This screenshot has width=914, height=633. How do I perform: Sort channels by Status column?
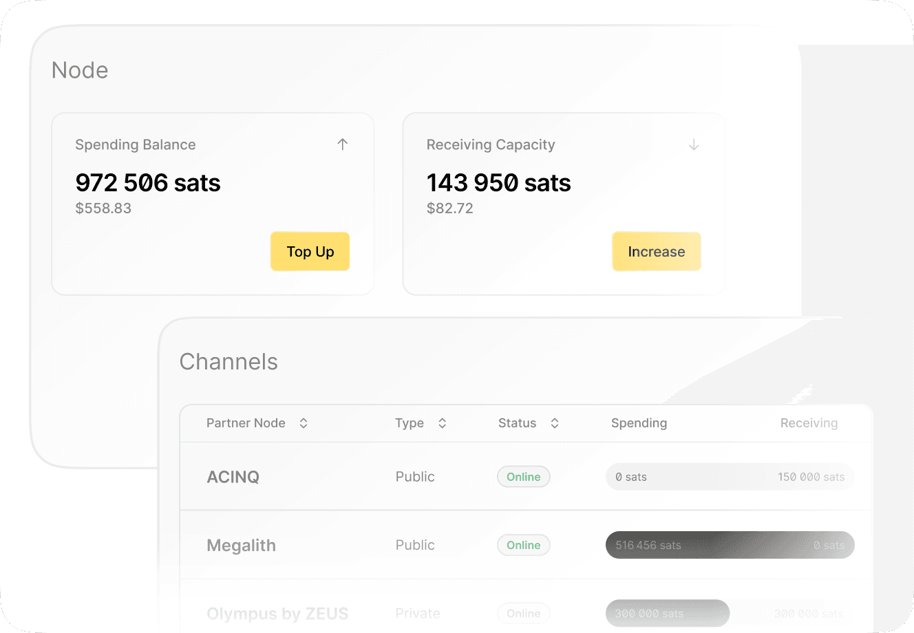(x=555, y=423)
